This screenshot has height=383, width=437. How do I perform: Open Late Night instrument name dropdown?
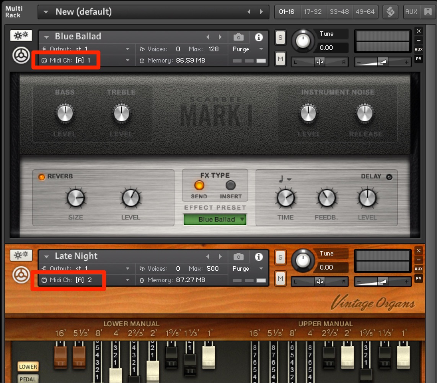[47, 256]
